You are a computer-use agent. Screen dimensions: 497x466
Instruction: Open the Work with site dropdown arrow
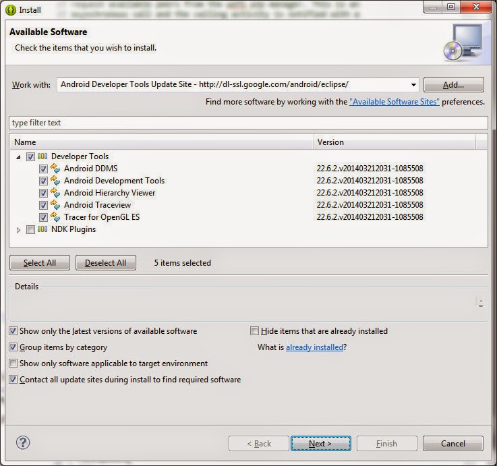[x=413, y=85]
